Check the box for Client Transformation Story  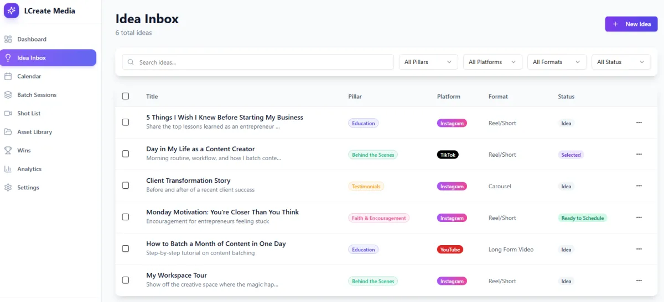pyautogui.click(x=126, y=186)
